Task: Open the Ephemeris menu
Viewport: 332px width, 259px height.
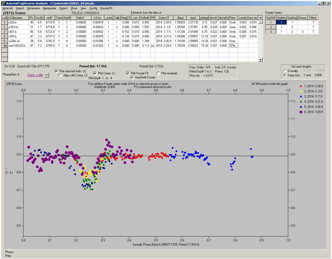Action: pyautogui.click(x=33, y=8)
